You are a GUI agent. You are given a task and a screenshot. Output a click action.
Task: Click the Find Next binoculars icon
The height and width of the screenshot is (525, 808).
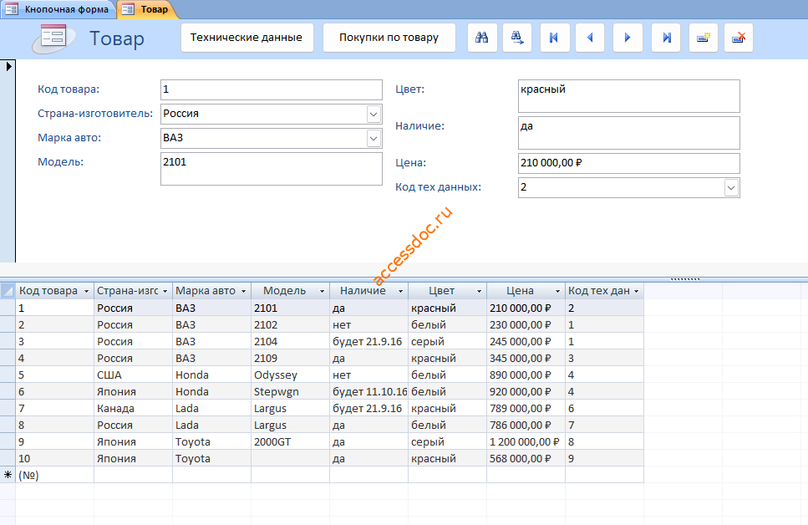click(x=517, y=38)
